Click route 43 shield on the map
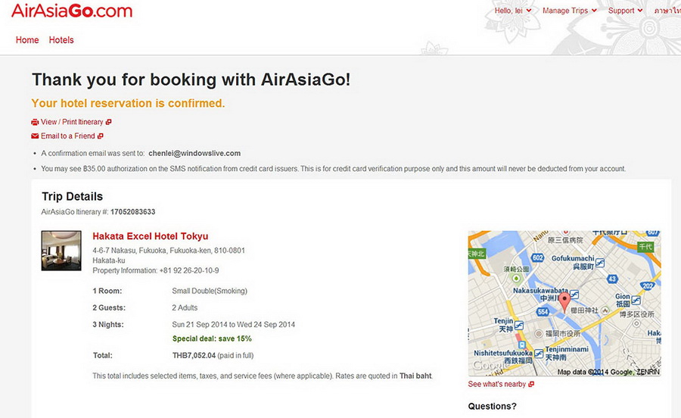This screenshot has height=418, width=681. pos(612,279)
